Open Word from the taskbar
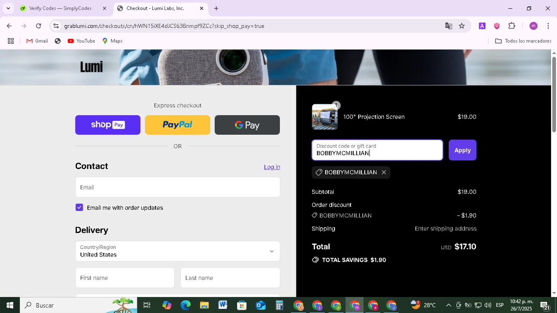Screen dimensions: 557x313 coord(223,305)
